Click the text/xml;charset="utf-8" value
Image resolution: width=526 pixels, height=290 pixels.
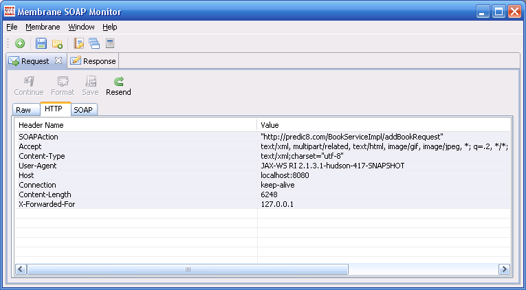point(303,156)
